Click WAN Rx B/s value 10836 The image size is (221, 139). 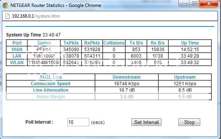(x=158, y=50)
